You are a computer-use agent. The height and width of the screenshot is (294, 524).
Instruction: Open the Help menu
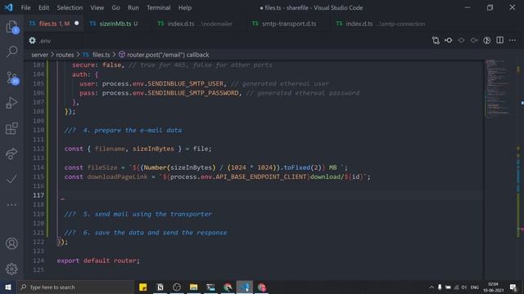coord(185,7)
